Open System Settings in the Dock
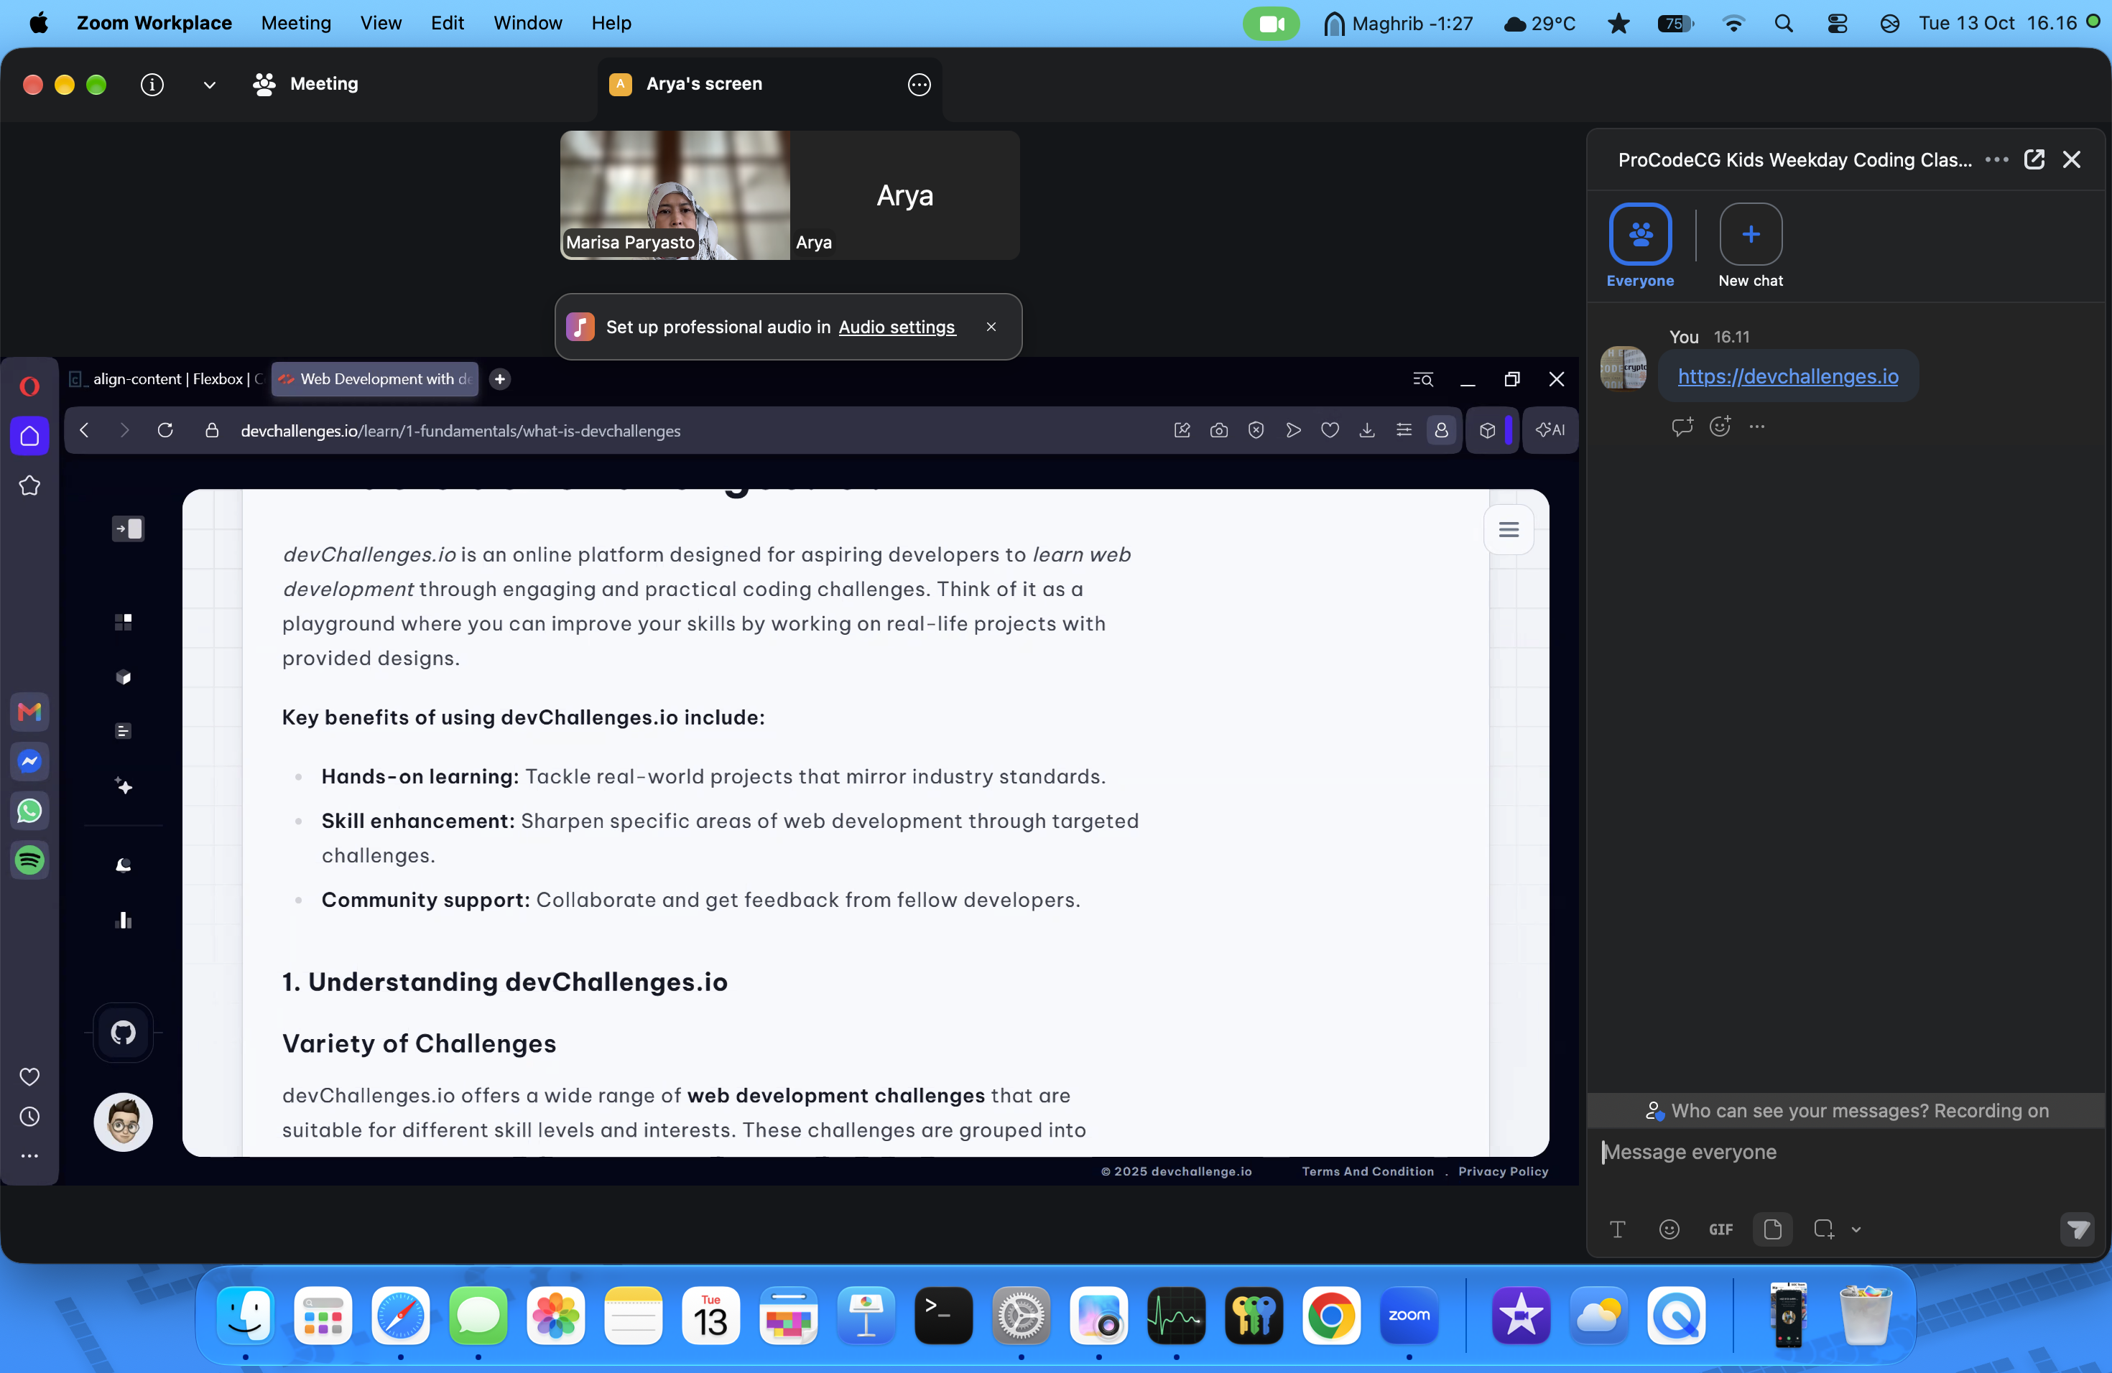The height and width of the screenshot is (1373, 2112). click(x=1021, y=1316)
